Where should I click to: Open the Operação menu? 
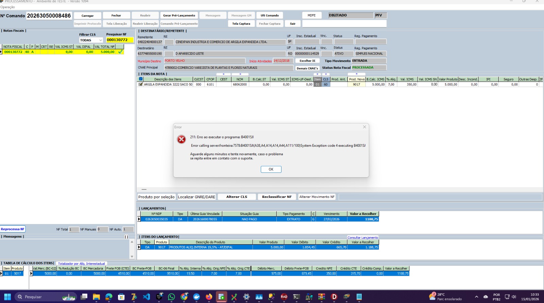(7, 7)
